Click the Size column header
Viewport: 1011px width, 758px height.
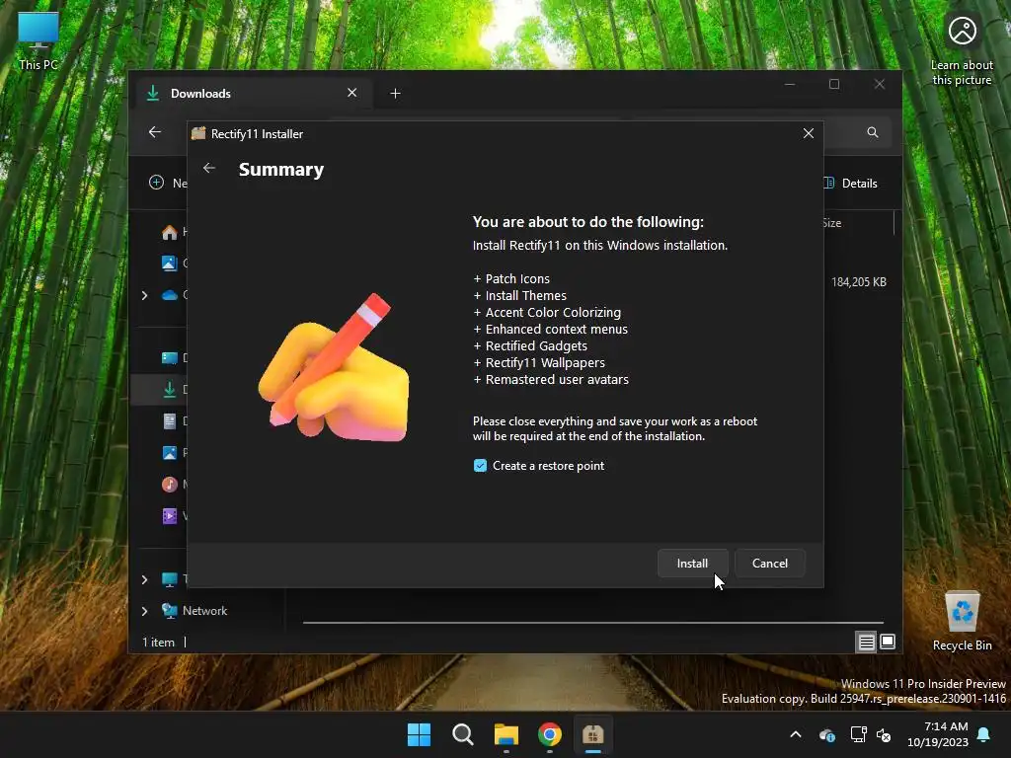(x=831, y=223)
